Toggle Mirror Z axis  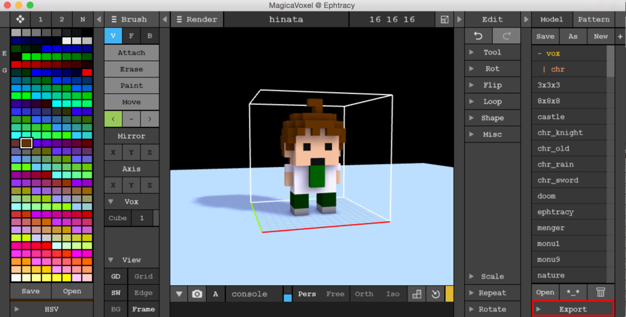(150, 152)
